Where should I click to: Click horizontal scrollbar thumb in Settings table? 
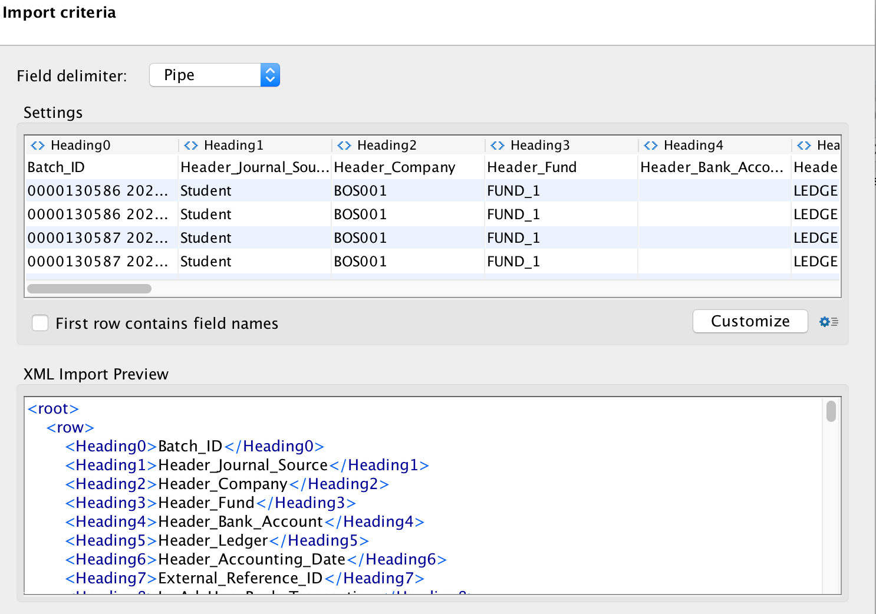[89, 289]
